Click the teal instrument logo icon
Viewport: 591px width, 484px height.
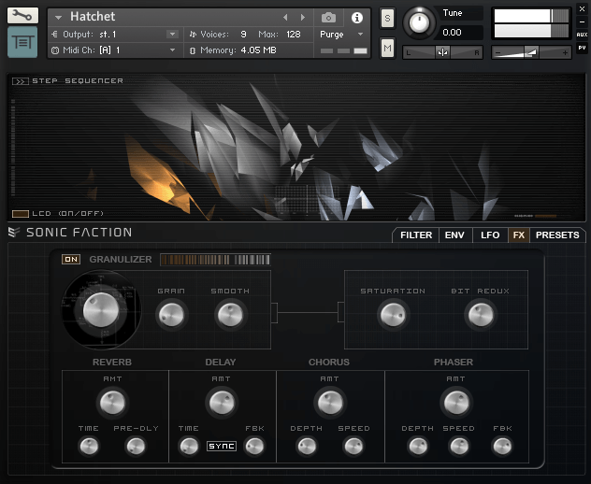pyautogui.click(x=22, y=42)
